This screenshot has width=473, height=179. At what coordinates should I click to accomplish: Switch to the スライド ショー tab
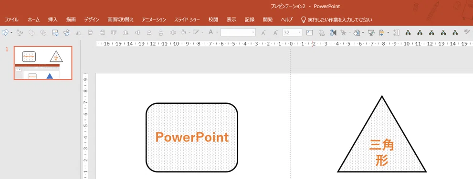point(187,20)
